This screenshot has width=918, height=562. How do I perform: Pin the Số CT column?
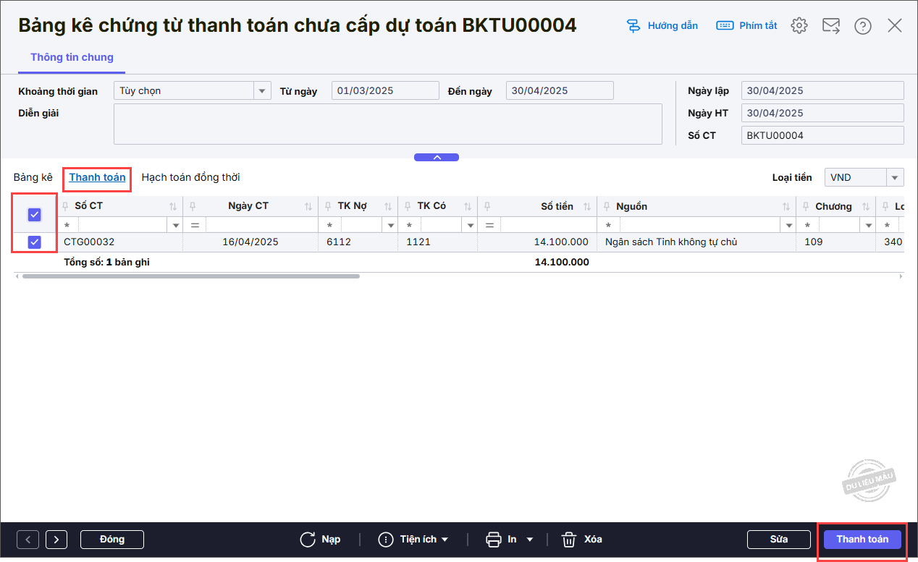point(67,206)
